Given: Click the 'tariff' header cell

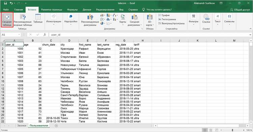Looking at the screenshot, I should (x=143, y=45).
